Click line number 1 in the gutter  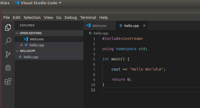(94, 39)
